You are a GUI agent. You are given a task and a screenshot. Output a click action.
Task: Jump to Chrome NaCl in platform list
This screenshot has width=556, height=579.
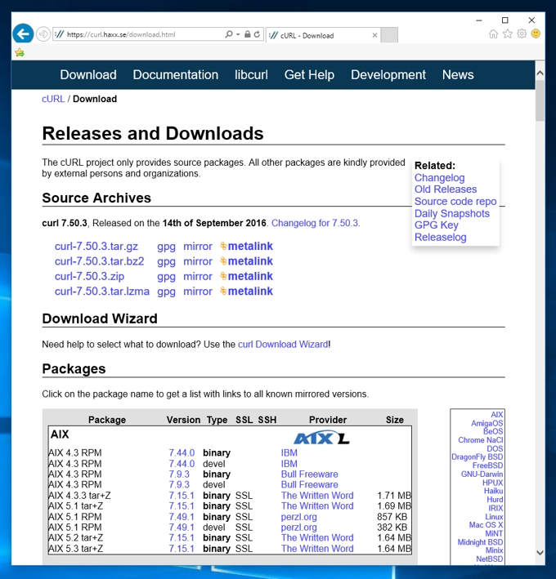click(x=481, y=440)
